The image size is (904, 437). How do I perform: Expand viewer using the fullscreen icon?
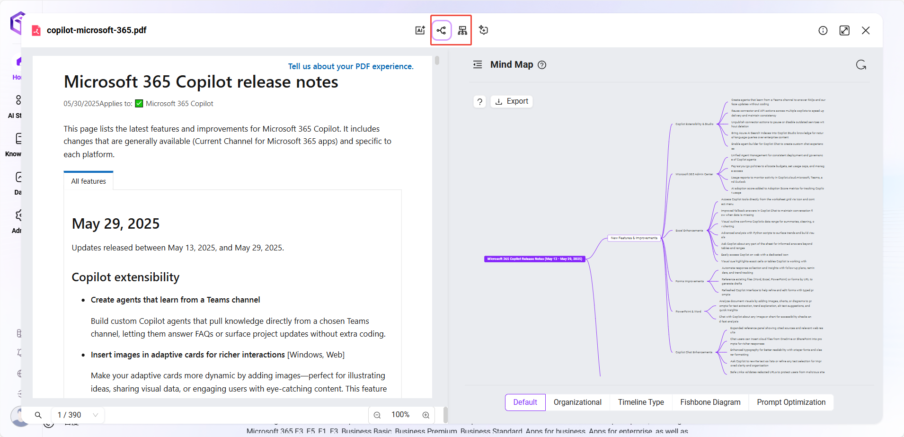coord(844,30)
